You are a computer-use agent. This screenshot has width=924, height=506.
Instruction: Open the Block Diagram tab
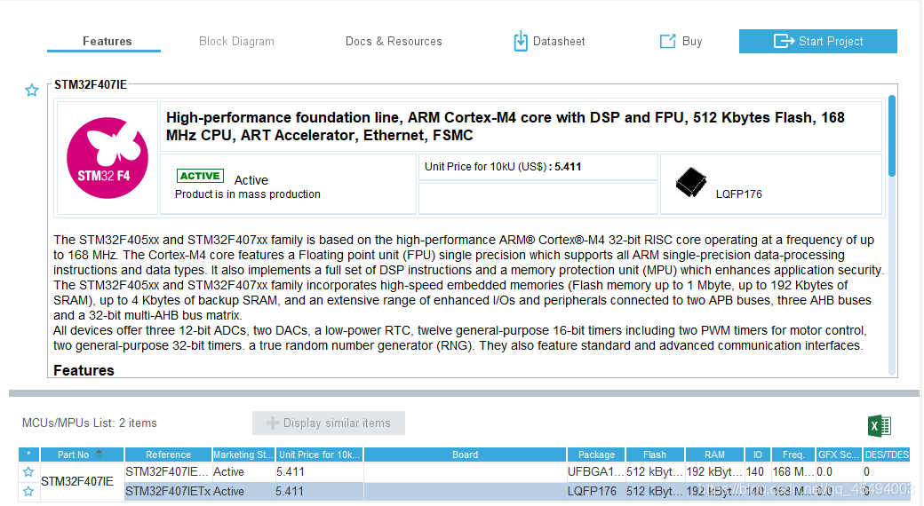[x=236, y=41]
